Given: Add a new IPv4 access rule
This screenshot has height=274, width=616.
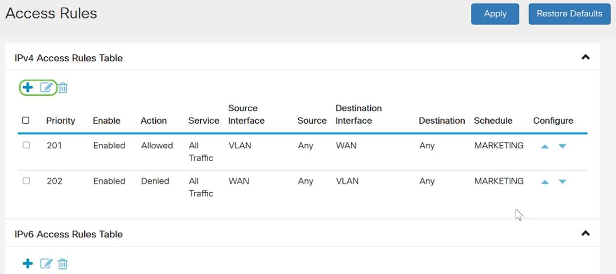Looking at the screenshot, I should coord(28,88).
